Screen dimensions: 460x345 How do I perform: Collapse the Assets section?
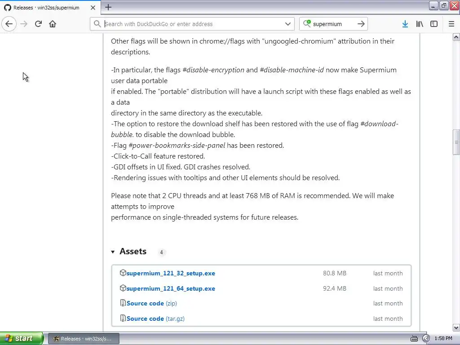[113, 252]
